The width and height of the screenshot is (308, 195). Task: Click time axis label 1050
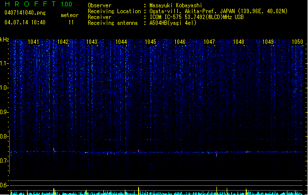coord(297,41)
